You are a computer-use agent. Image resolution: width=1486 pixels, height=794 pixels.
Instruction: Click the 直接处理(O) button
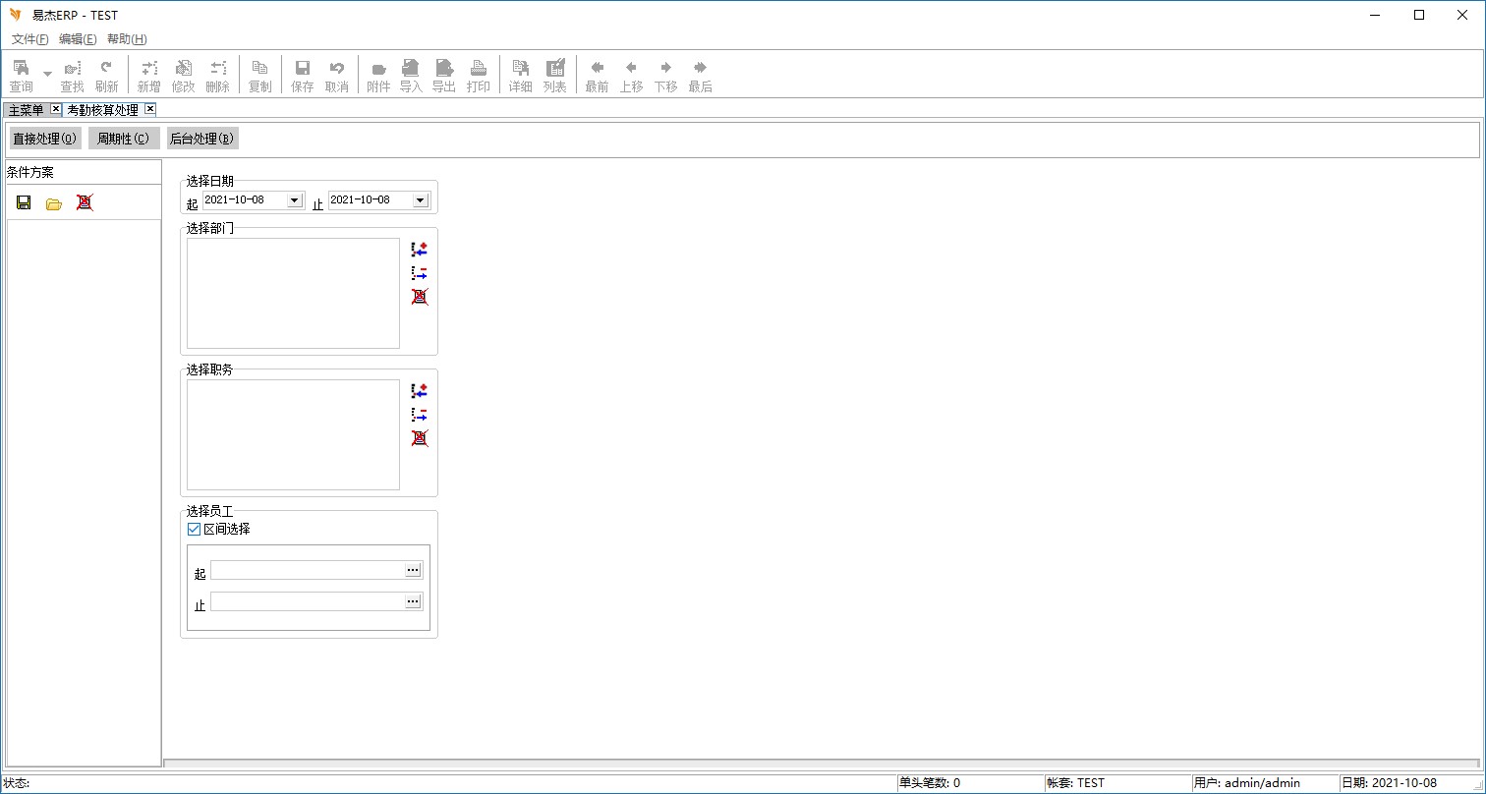[45, 139]
